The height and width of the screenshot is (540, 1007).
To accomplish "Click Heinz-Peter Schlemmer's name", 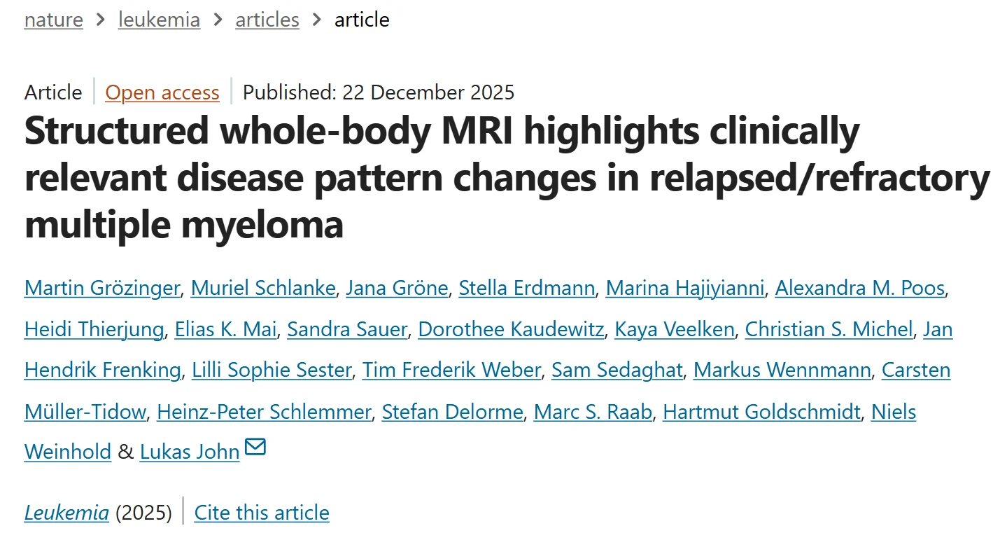I will (264, 412).
